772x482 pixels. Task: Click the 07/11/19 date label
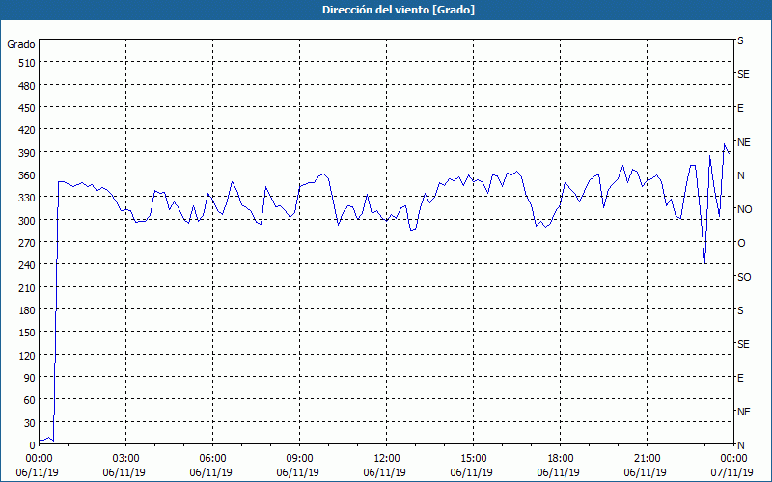pyautogui.click(x=731, y=472)
